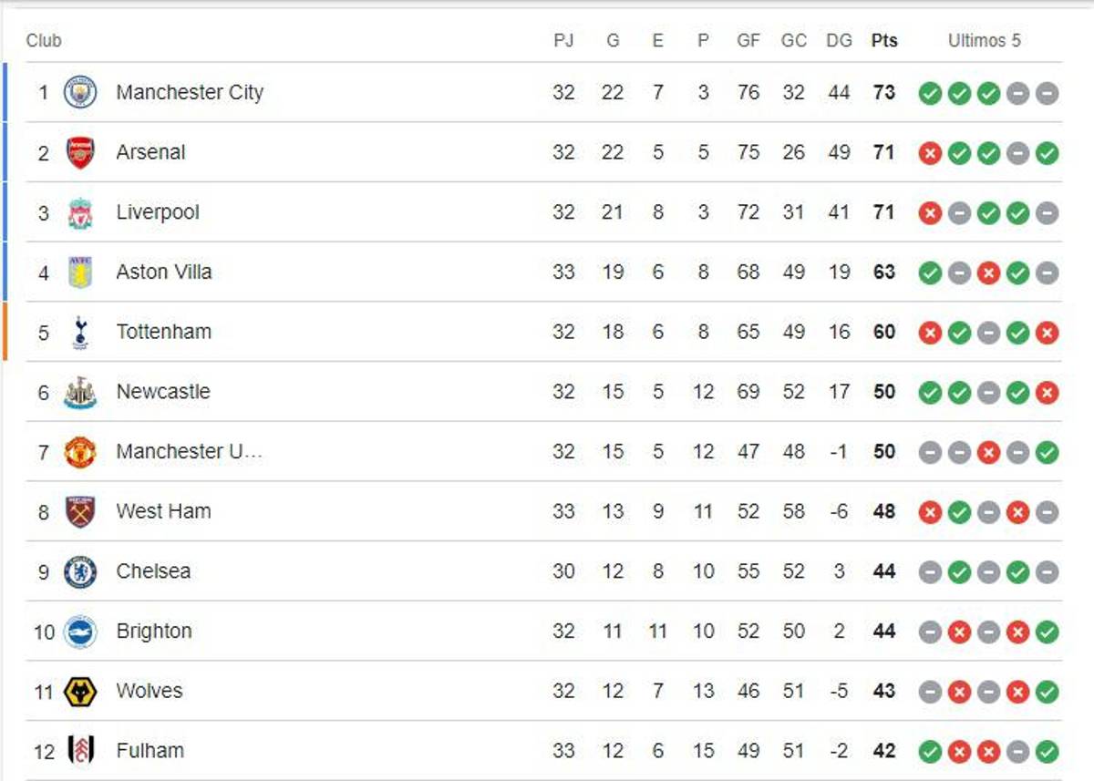
Task: Open the Chelsea team name link
Action: click(152, 571)
